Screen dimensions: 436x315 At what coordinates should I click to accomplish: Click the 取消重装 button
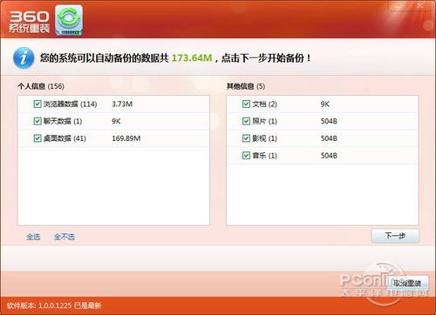point(407,283)
